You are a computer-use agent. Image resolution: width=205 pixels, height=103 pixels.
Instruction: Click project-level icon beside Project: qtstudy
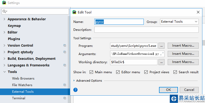pos(65,52)
